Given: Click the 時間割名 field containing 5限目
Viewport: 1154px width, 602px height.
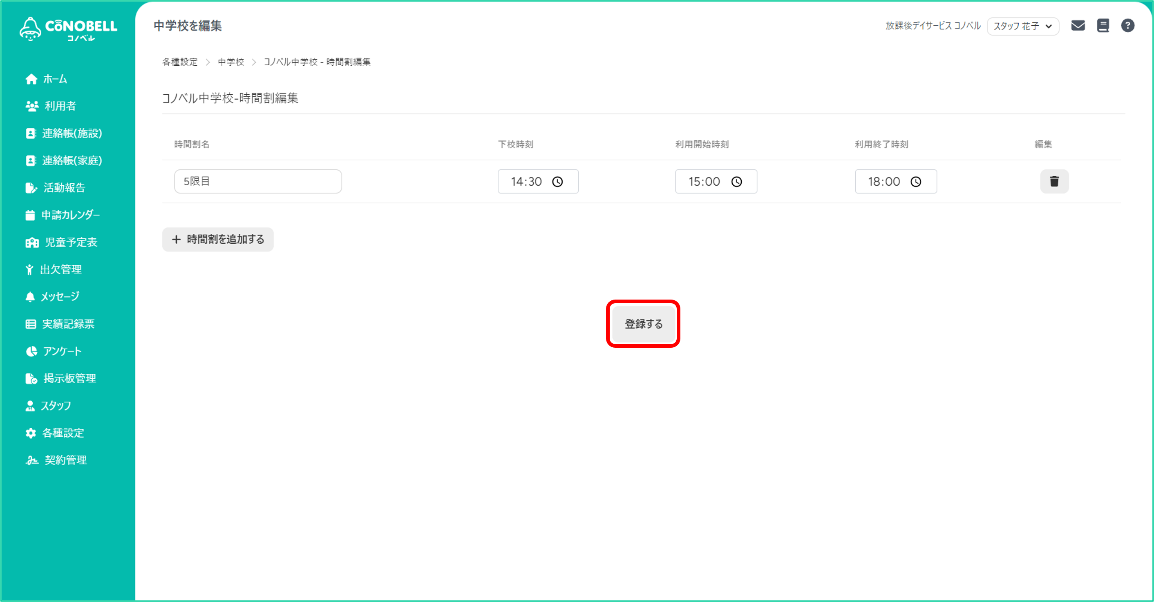Looking at the screenshot, I should click(258, 181).
